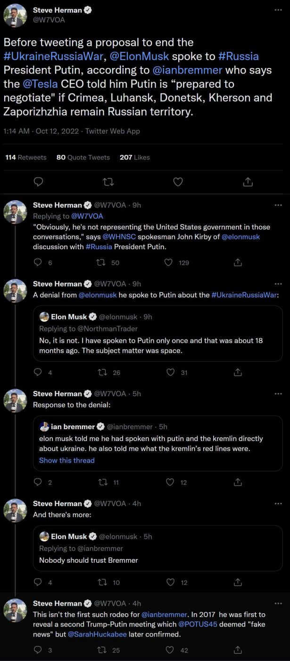Reply to the main Putin proposal tweet
Viewport: 290px width, 661px height.
39,182
